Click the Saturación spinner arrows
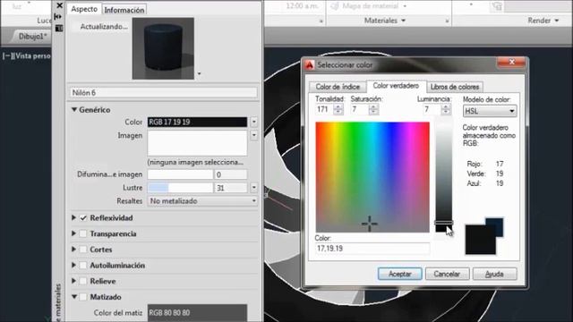The width and height of the screenshot is (573, 322). (373, 109)
